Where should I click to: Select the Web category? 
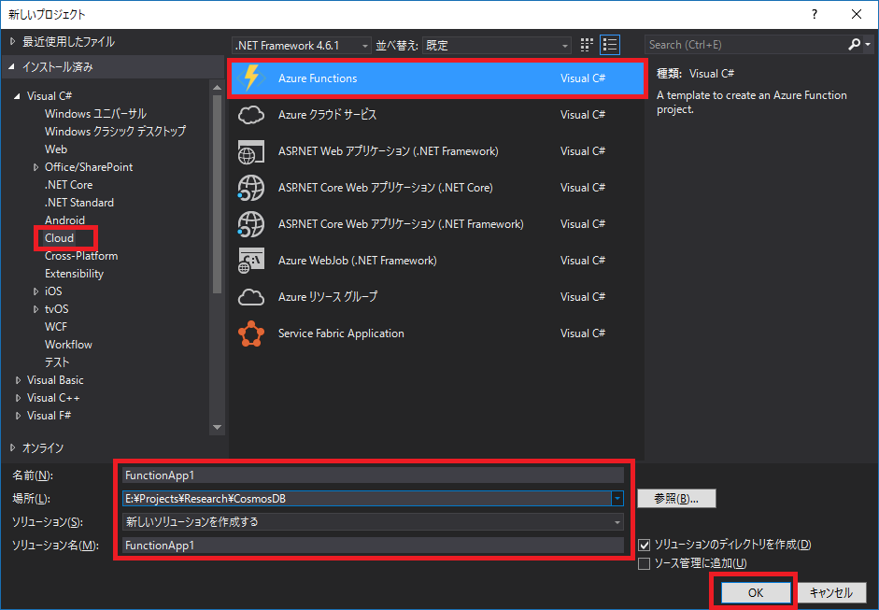click(x=56, y=149)
